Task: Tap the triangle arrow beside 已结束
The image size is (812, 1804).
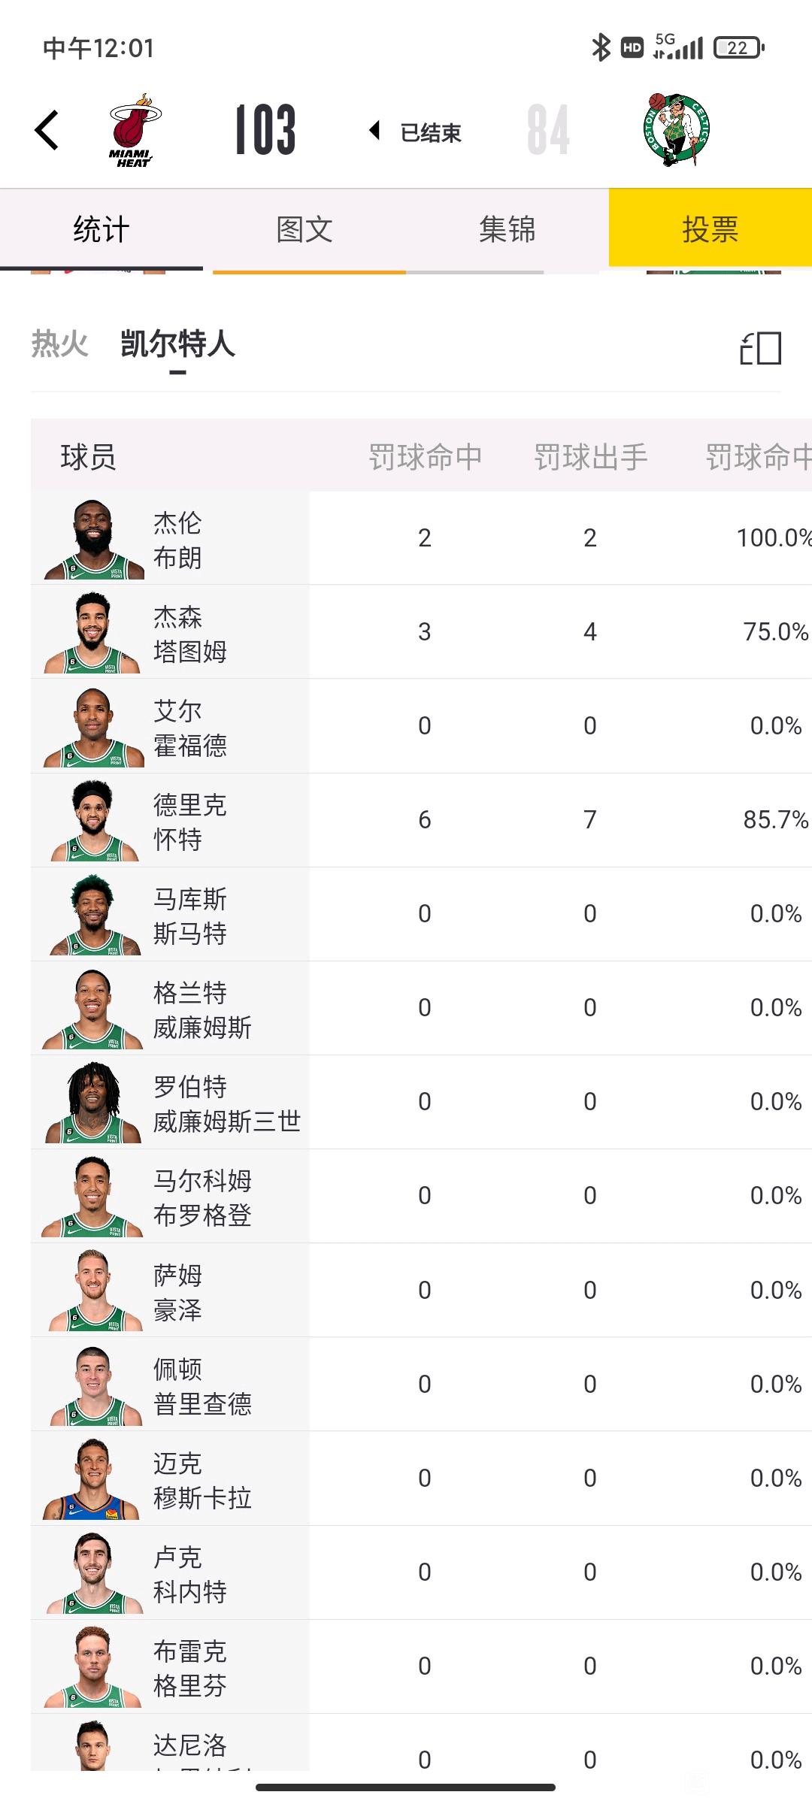Action: pos(374,131)
